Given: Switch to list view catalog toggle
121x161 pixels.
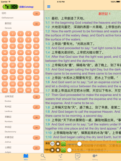Looking at the screenshot, I should 14,7.
